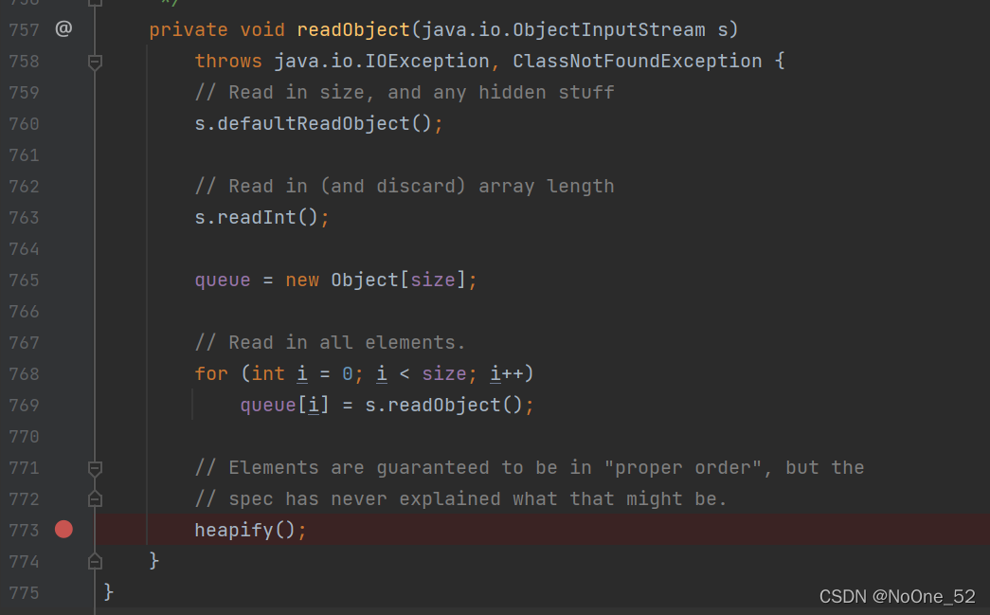The width and height of the screenshot is (990, 615).
Task: Click line number 757 in the gutter
Action: click(x=24, y=29)
